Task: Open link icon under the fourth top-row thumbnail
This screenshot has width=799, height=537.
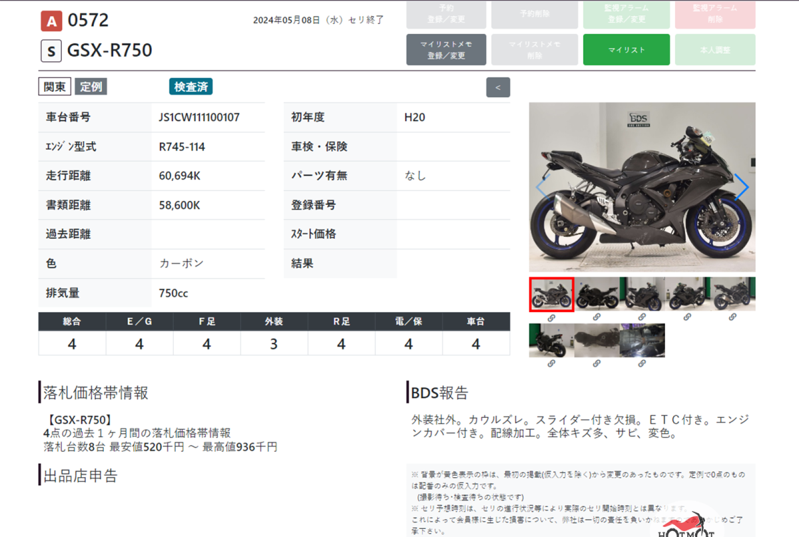Action: [687, 317]
